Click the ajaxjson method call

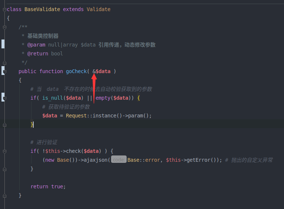click(96, 160)
